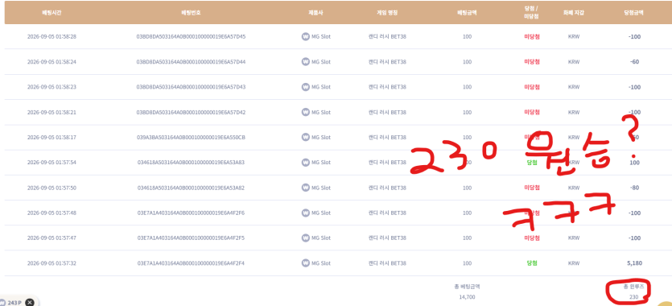
Task: Click the 베팅번호 column header
Action: [x=191, y=12]
